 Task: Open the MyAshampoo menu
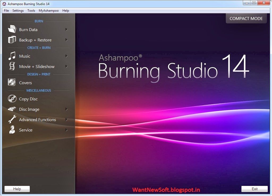pyautogui.click(x=49, y=11)
